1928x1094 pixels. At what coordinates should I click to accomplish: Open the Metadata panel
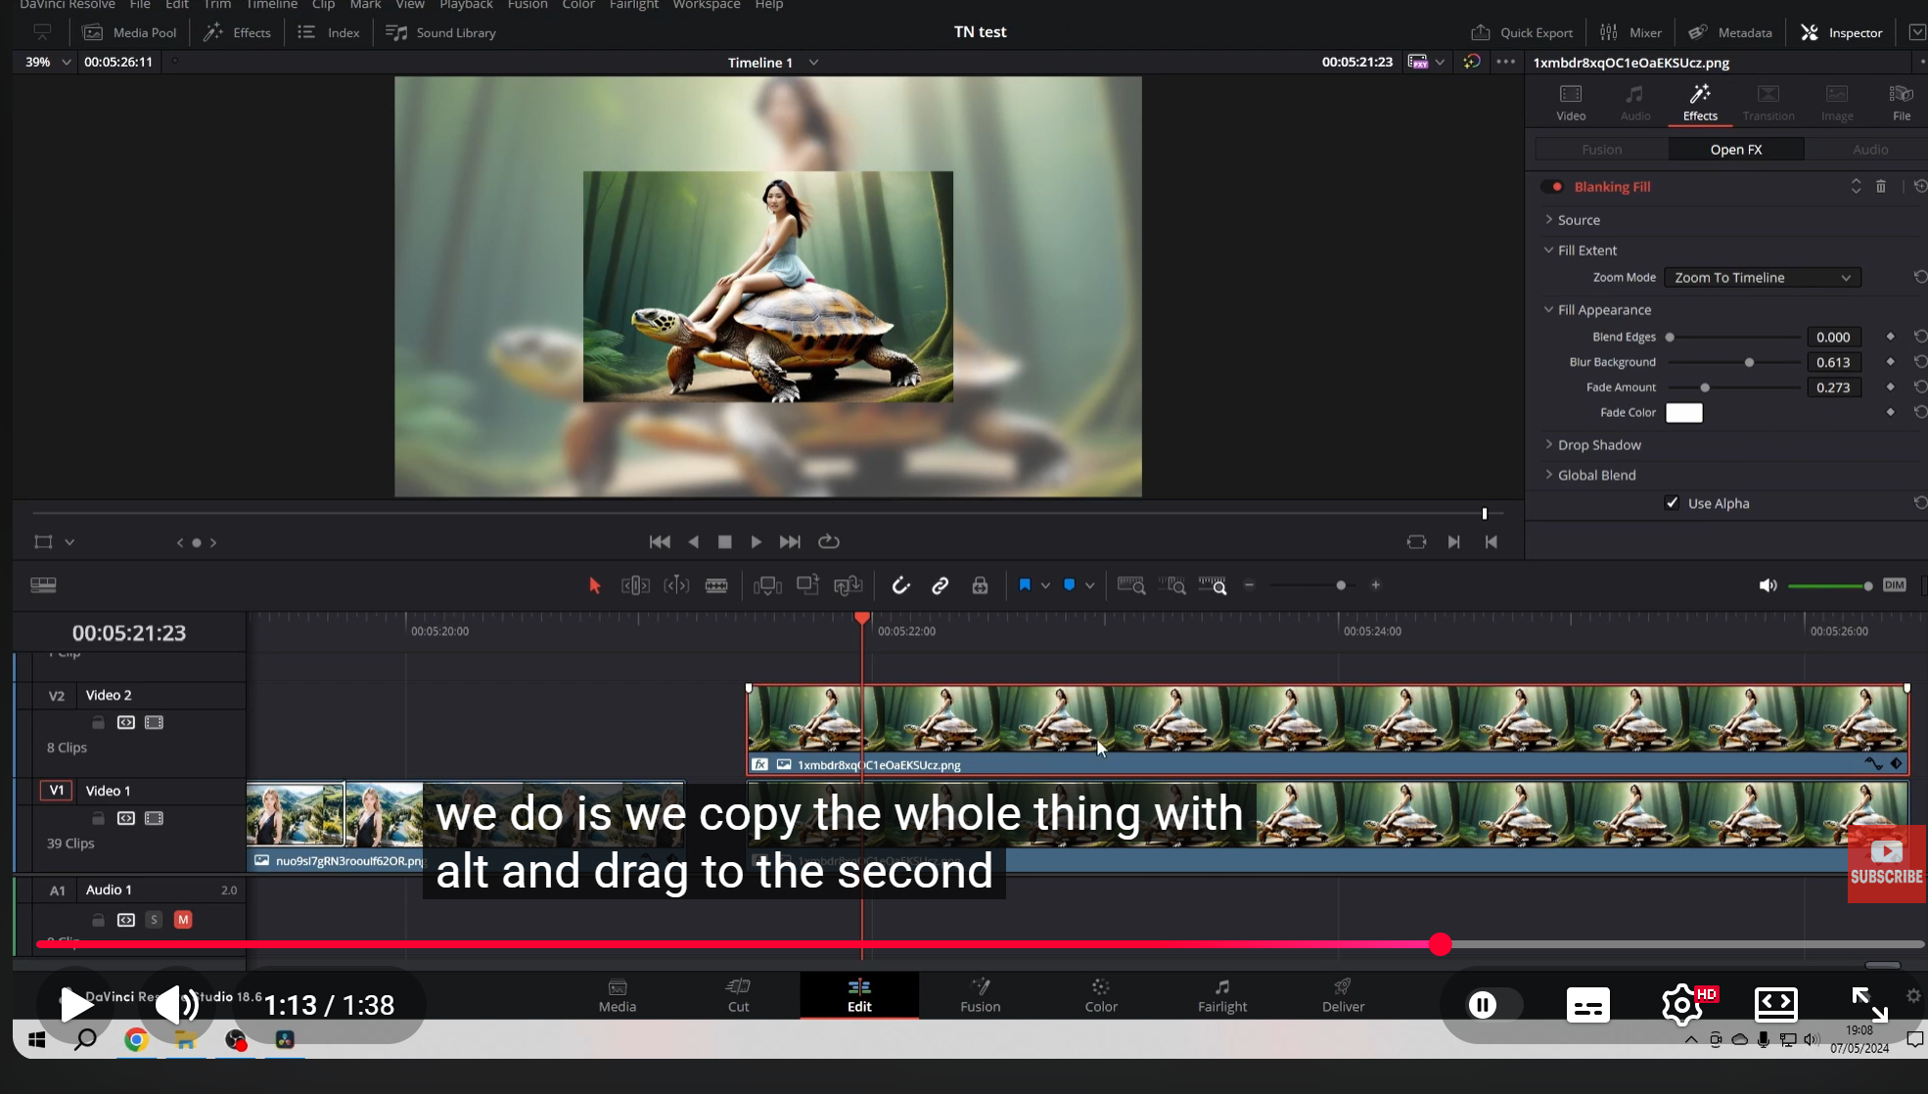point(1730,32)
